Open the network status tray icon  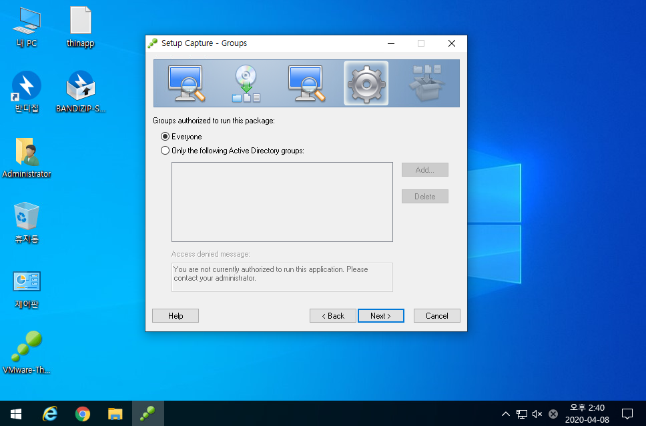coord(522,413)
